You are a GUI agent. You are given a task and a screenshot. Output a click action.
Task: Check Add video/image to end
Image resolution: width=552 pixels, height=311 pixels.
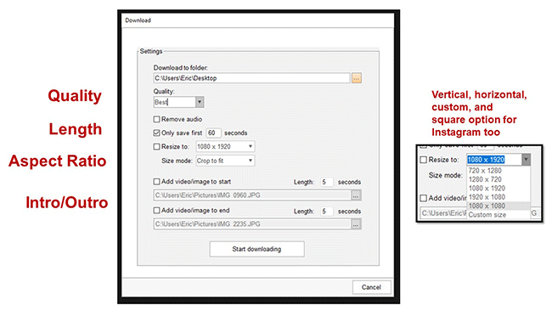click(156, 211)
